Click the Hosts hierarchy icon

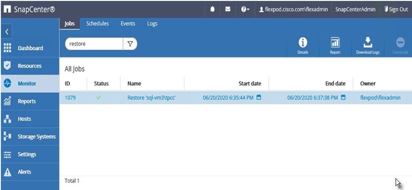7,119
